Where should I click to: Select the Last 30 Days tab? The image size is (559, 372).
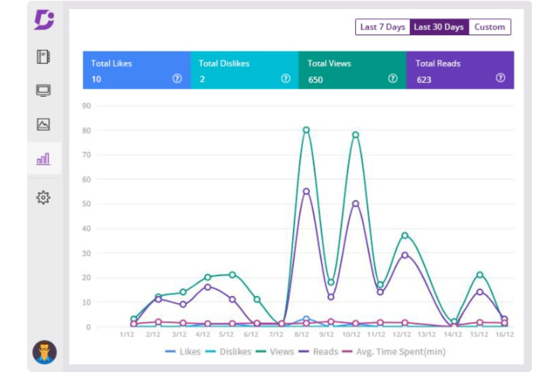point(439,27)
